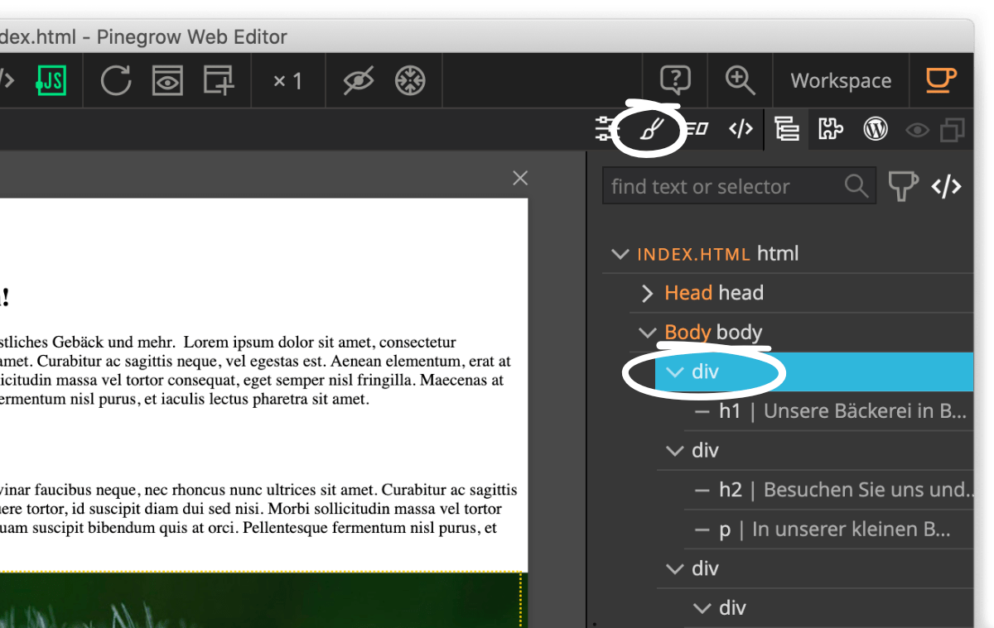Click the find text or selector field
Image resolution: width=994 pixels, height=628 pixels.
point(739,186)
